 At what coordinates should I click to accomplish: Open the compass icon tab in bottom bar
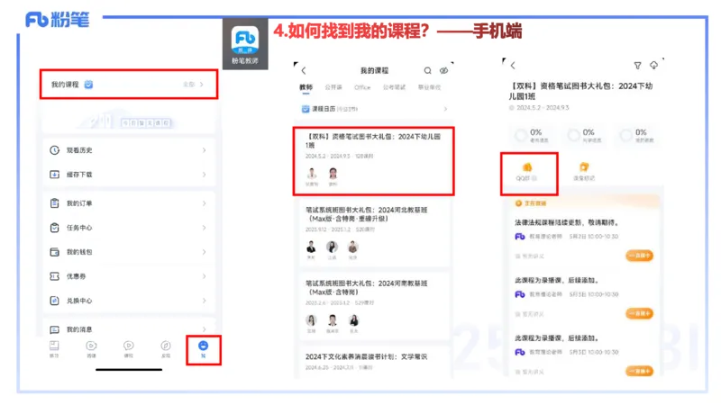click(166, 349)
